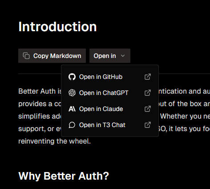
Task: Click the copy icon in Copy Markdown
Action: point(26,56)
